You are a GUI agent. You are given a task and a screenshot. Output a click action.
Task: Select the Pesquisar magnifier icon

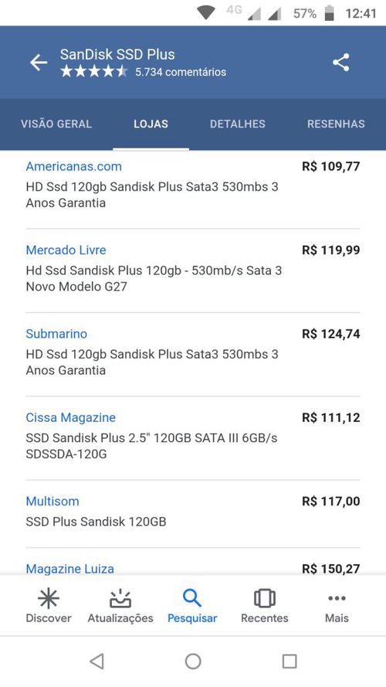coord(192,598)
